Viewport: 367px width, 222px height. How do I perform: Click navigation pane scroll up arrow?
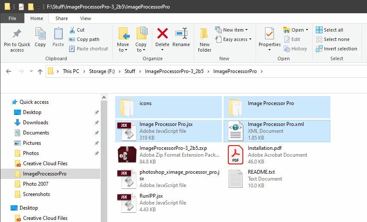coord(104,97)
